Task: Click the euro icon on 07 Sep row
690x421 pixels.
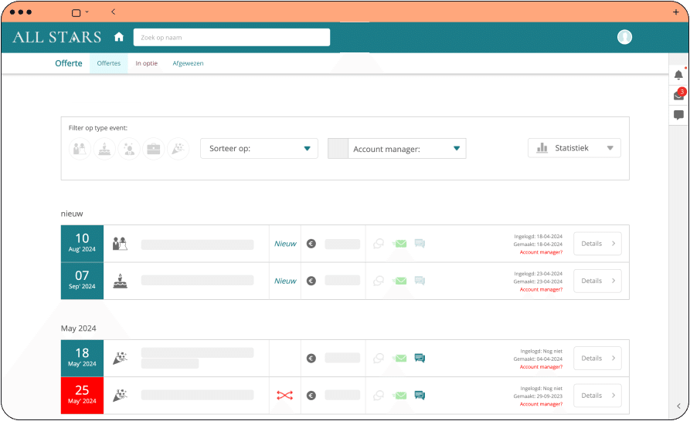Action: pos(311,281)
